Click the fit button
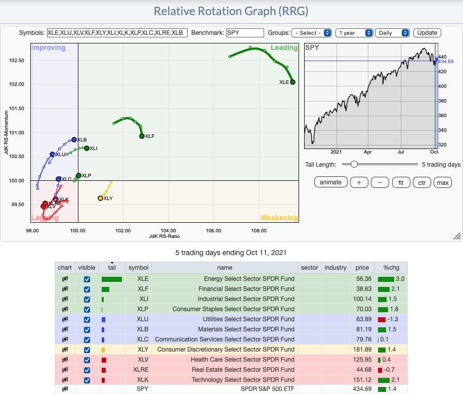Viewport: 463px width, 394px height. (x=401, y=182)
